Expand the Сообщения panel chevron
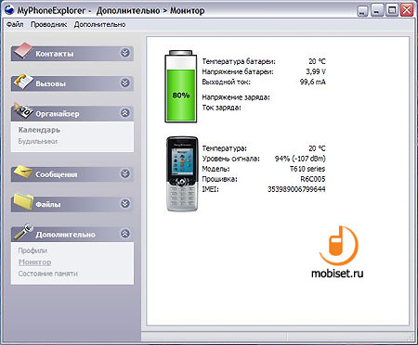 pos(124,173)
